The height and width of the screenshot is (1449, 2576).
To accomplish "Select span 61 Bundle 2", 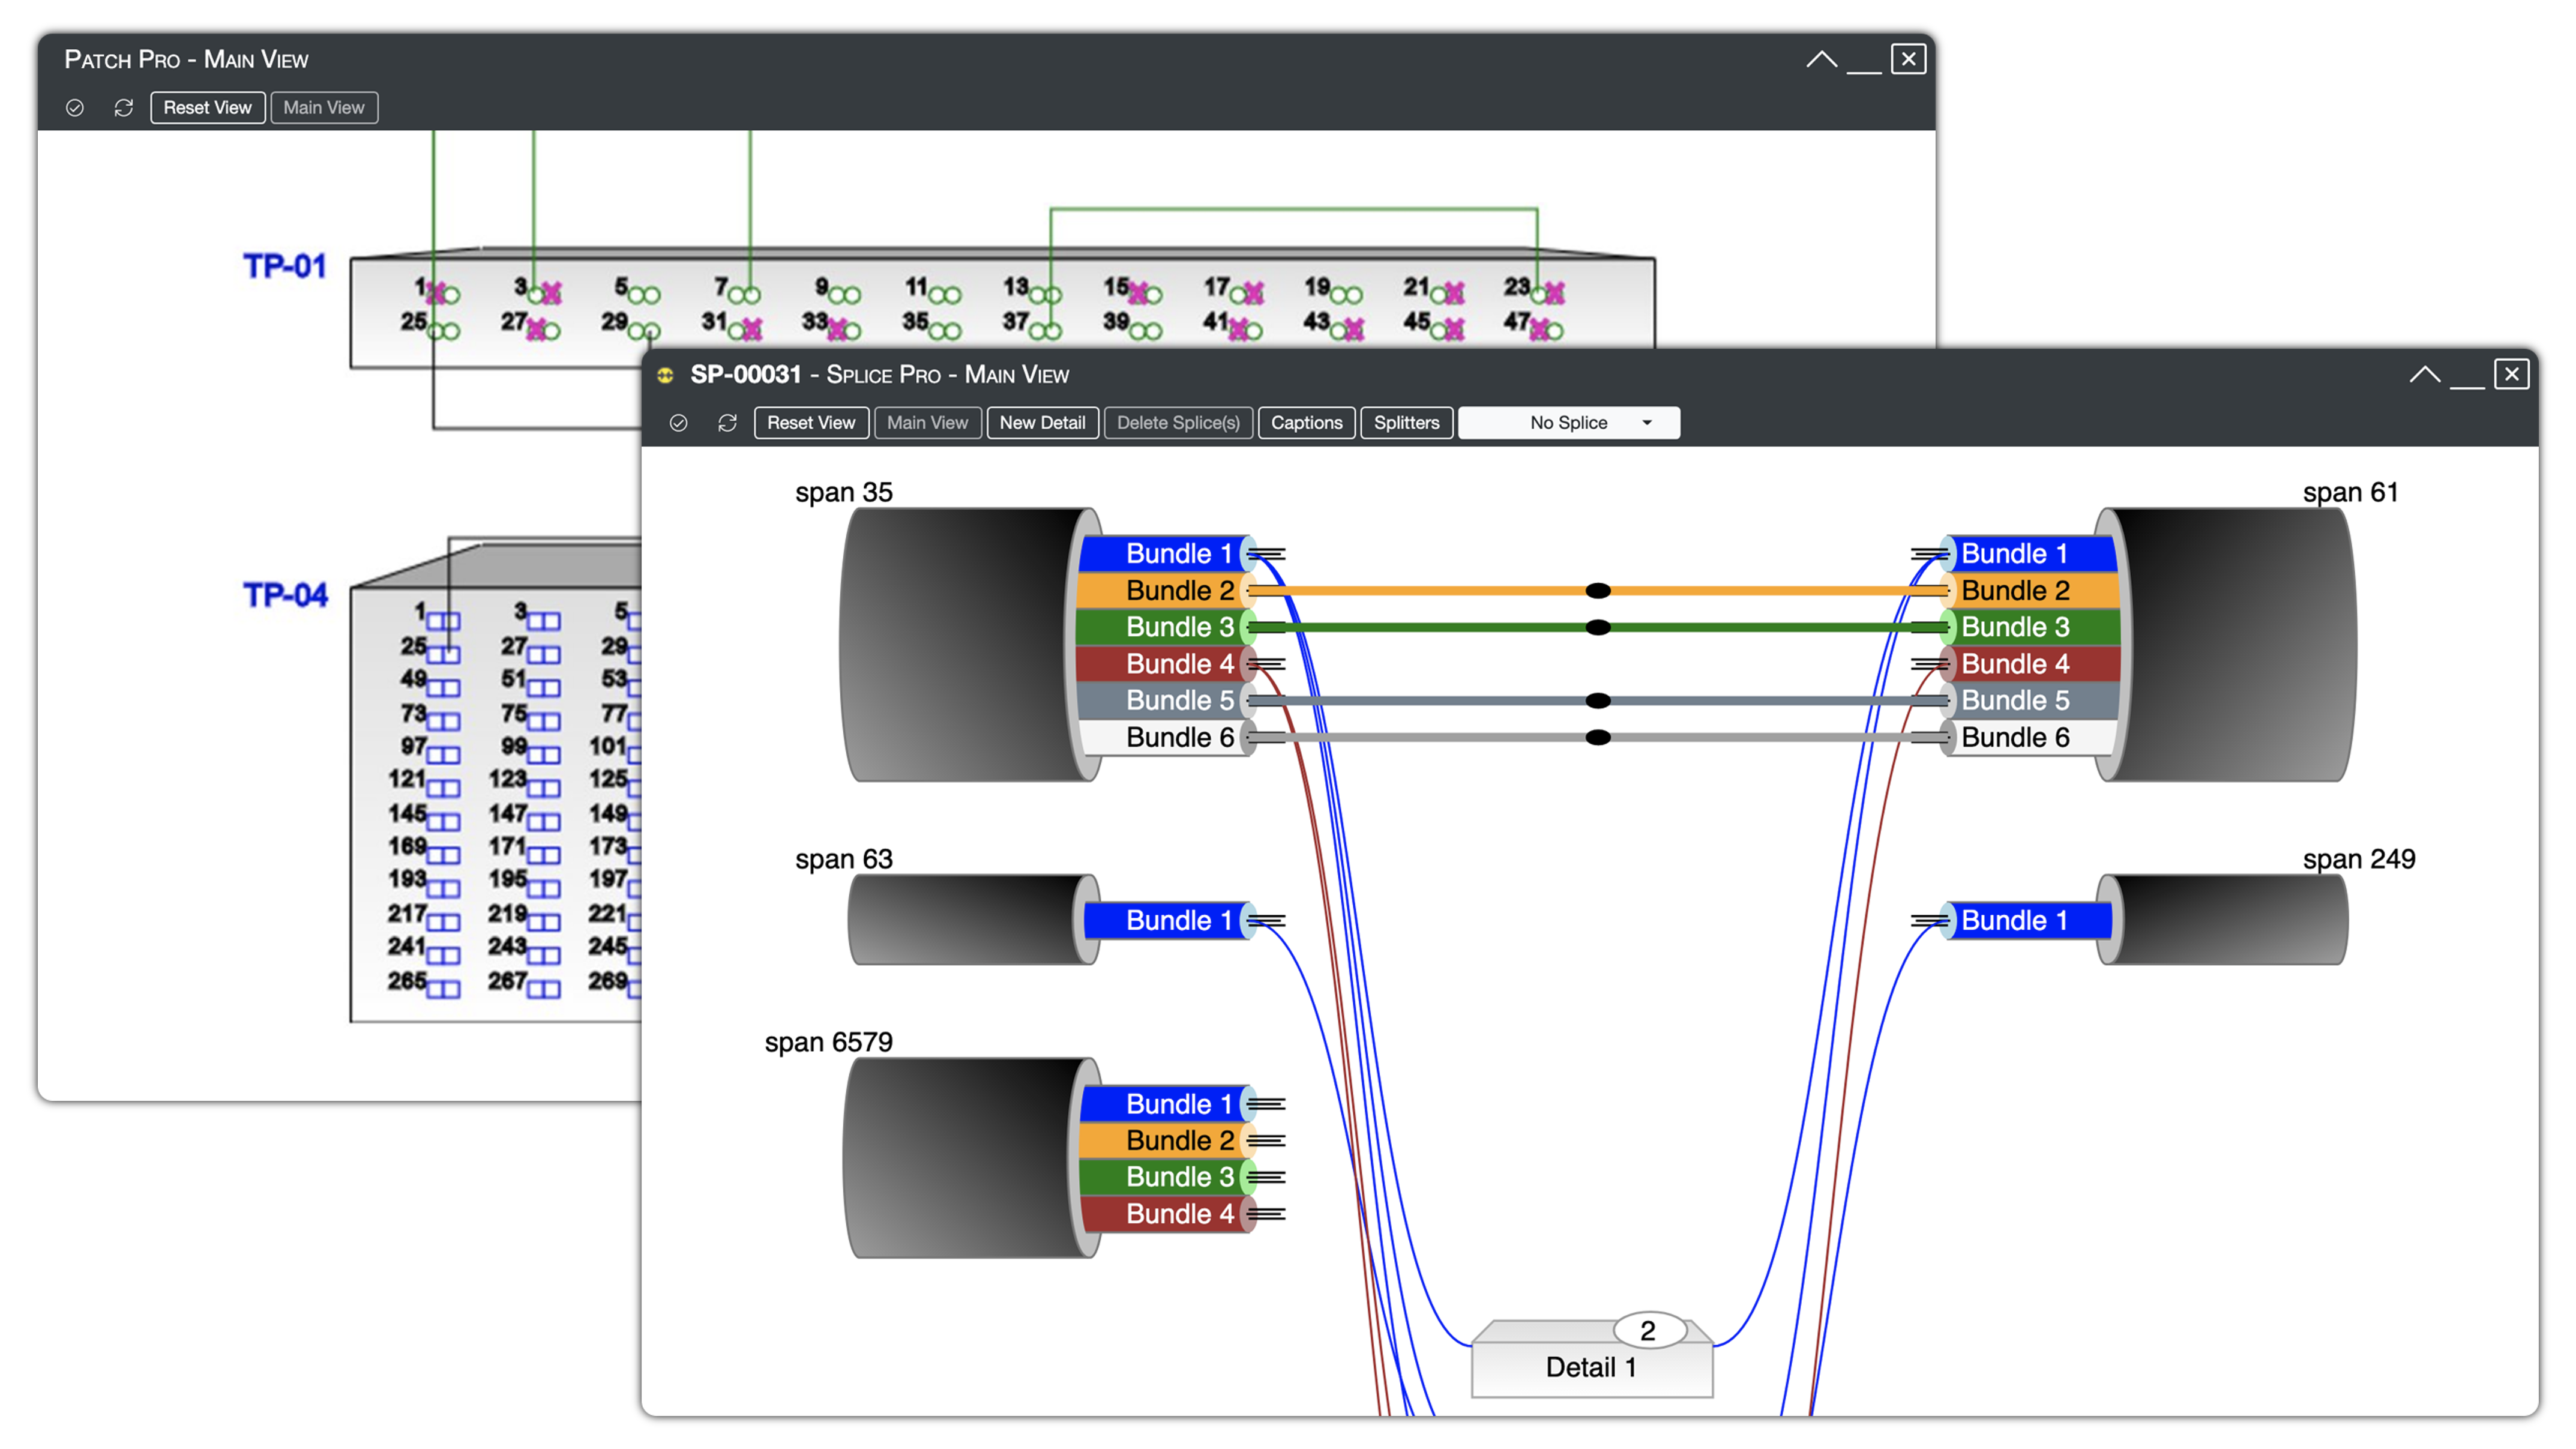I will coord(2030,591).
